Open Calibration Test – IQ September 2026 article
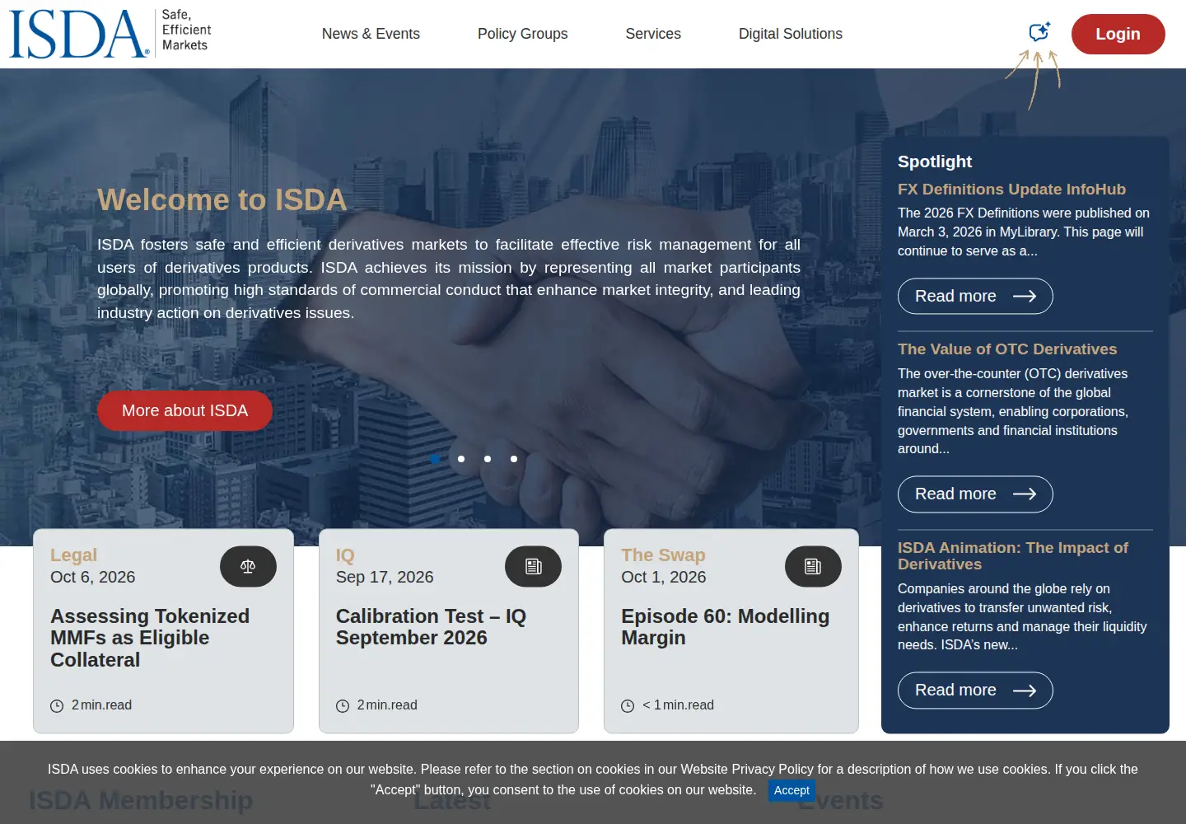 (431, 627)
